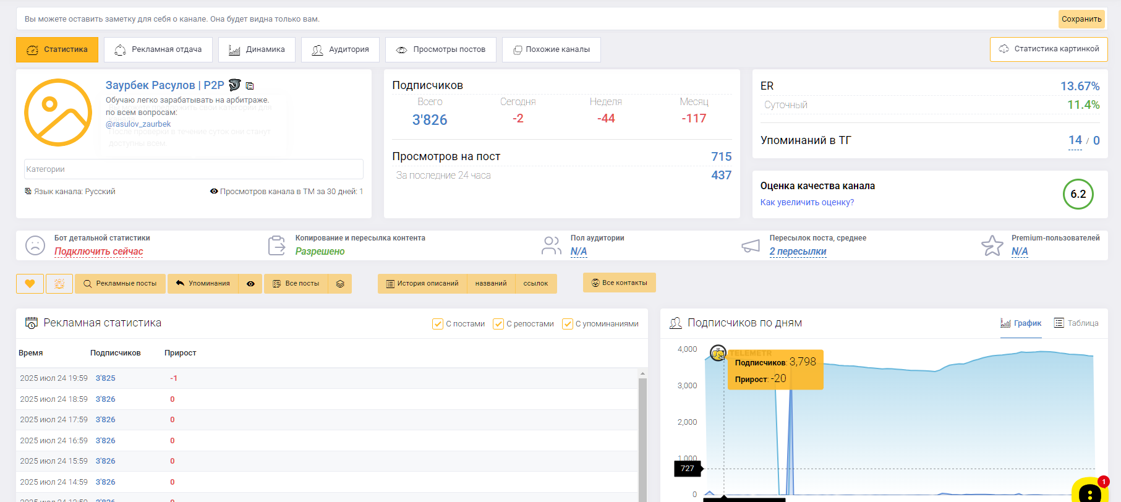
Task: Open Все посты button
Action: tap(296, 284)
